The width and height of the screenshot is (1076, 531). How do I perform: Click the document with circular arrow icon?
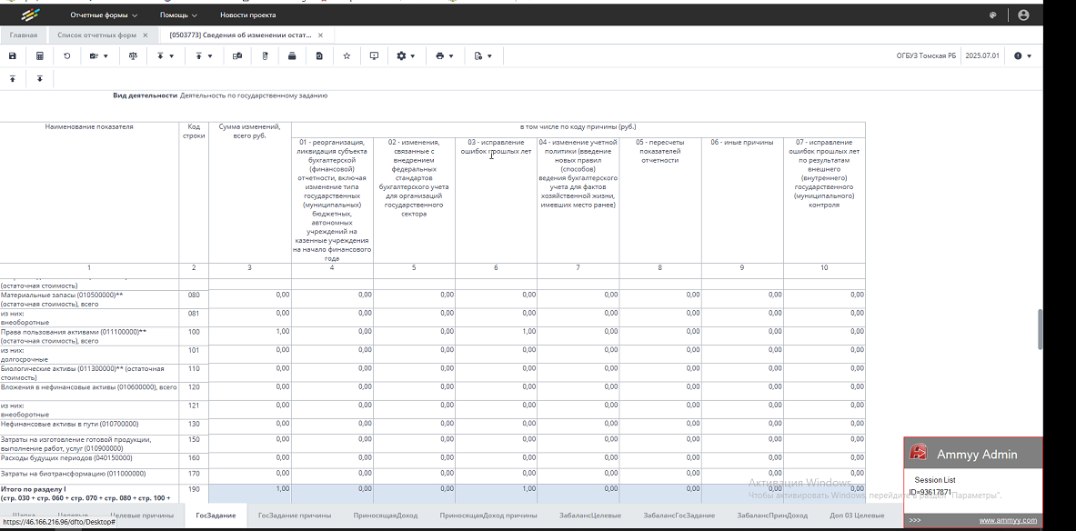click(x=320, y=56)
